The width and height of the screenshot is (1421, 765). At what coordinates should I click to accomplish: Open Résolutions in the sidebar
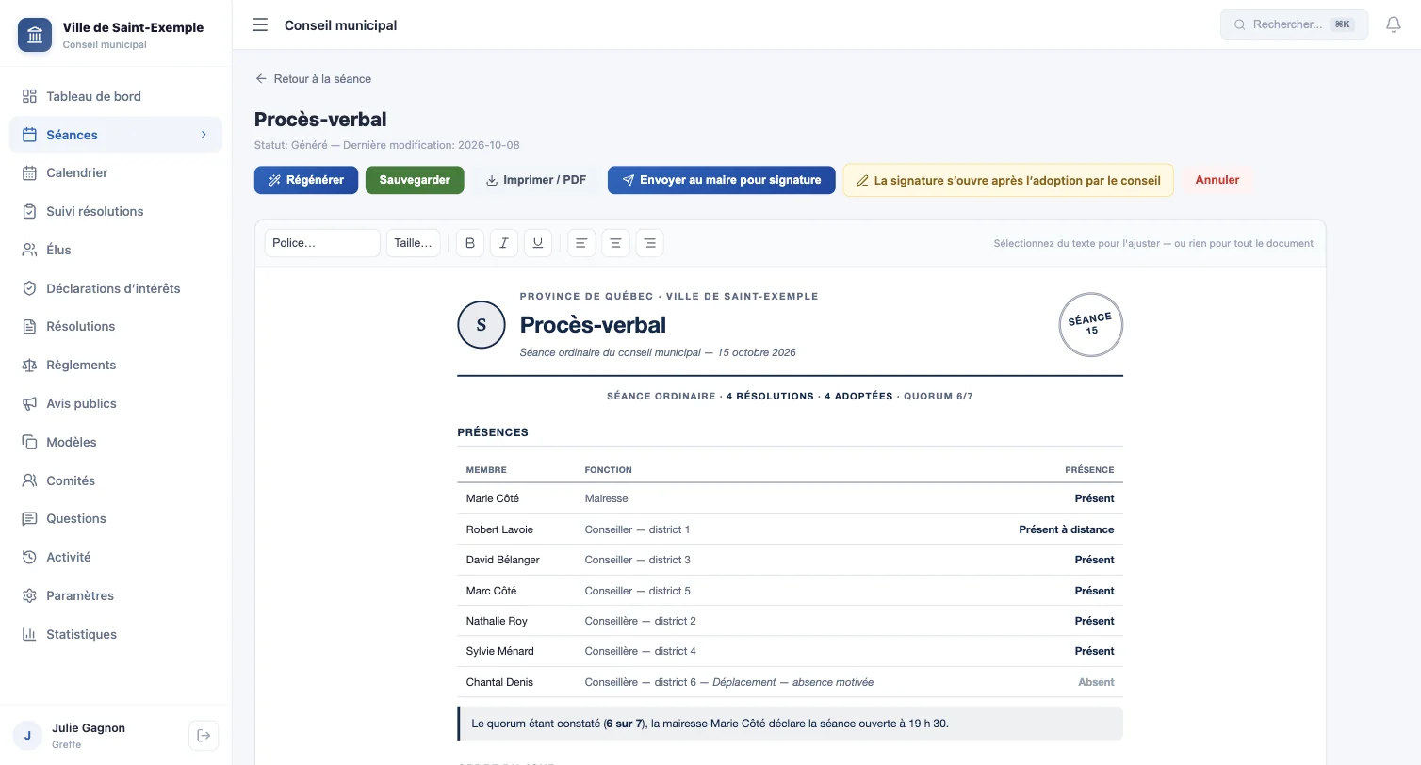[116, 326]
